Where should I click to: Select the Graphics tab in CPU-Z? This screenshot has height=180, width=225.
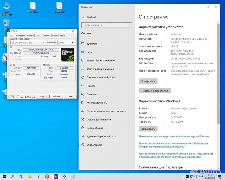47,35
